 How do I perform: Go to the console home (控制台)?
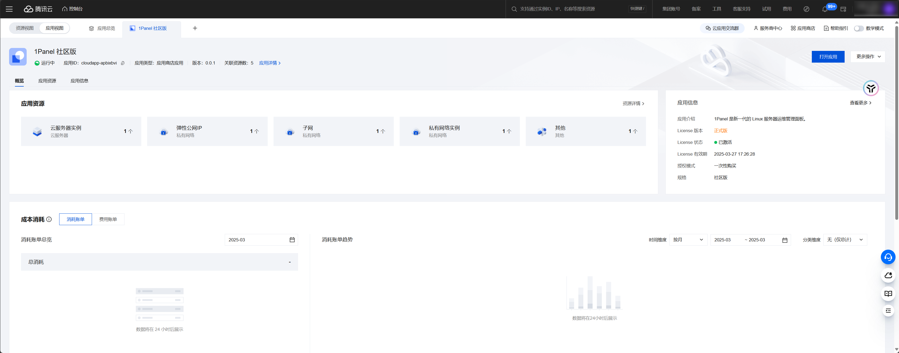click(73, 9)
